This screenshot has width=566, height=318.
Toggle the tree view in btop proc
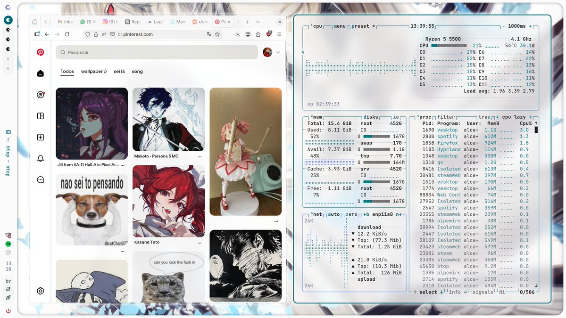coord(484,117)
